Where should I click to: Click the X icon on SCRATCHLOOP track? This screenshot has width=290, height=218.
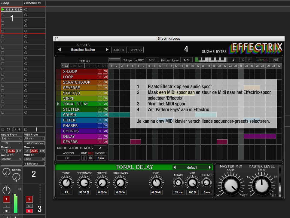pyautogui.click(x=100, y=82)
